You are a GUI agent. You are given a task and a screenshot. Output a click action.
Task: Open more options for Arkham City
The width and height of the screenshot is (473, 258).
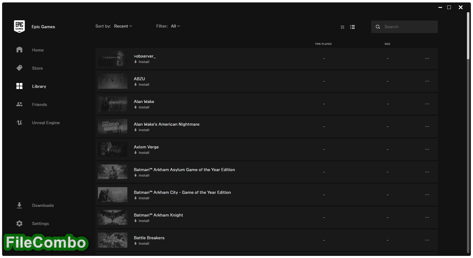(x=427, y=195)
